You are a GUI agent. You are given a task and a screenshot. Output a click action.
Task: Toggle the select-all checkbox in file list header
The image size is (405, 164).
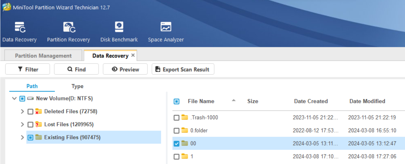[176, 101]
